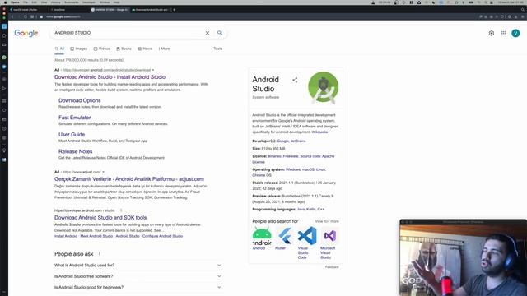Open 'Download Android Studio and SDK tools' result
This screenshot has width=527, height=296.
tap(100, 217)
